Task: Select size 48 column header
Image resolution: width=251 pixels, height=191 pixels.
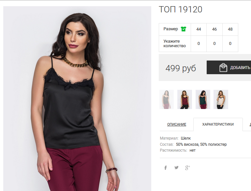Action: 230,29
